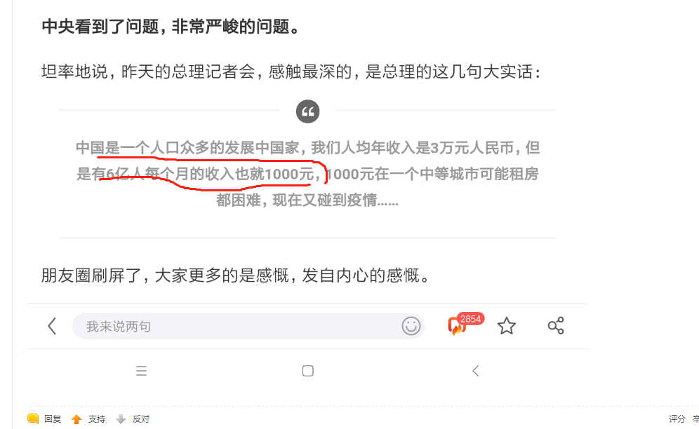Image resolution: width=699 pixels, height=429 pixels.
Task: Tap the bottom navigation back chevron
Action: click(x=476, y=371)
